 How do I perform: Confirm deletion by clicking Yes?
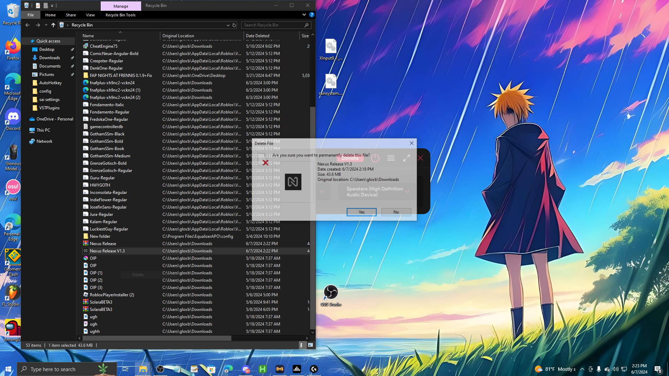tap(361, 212)
